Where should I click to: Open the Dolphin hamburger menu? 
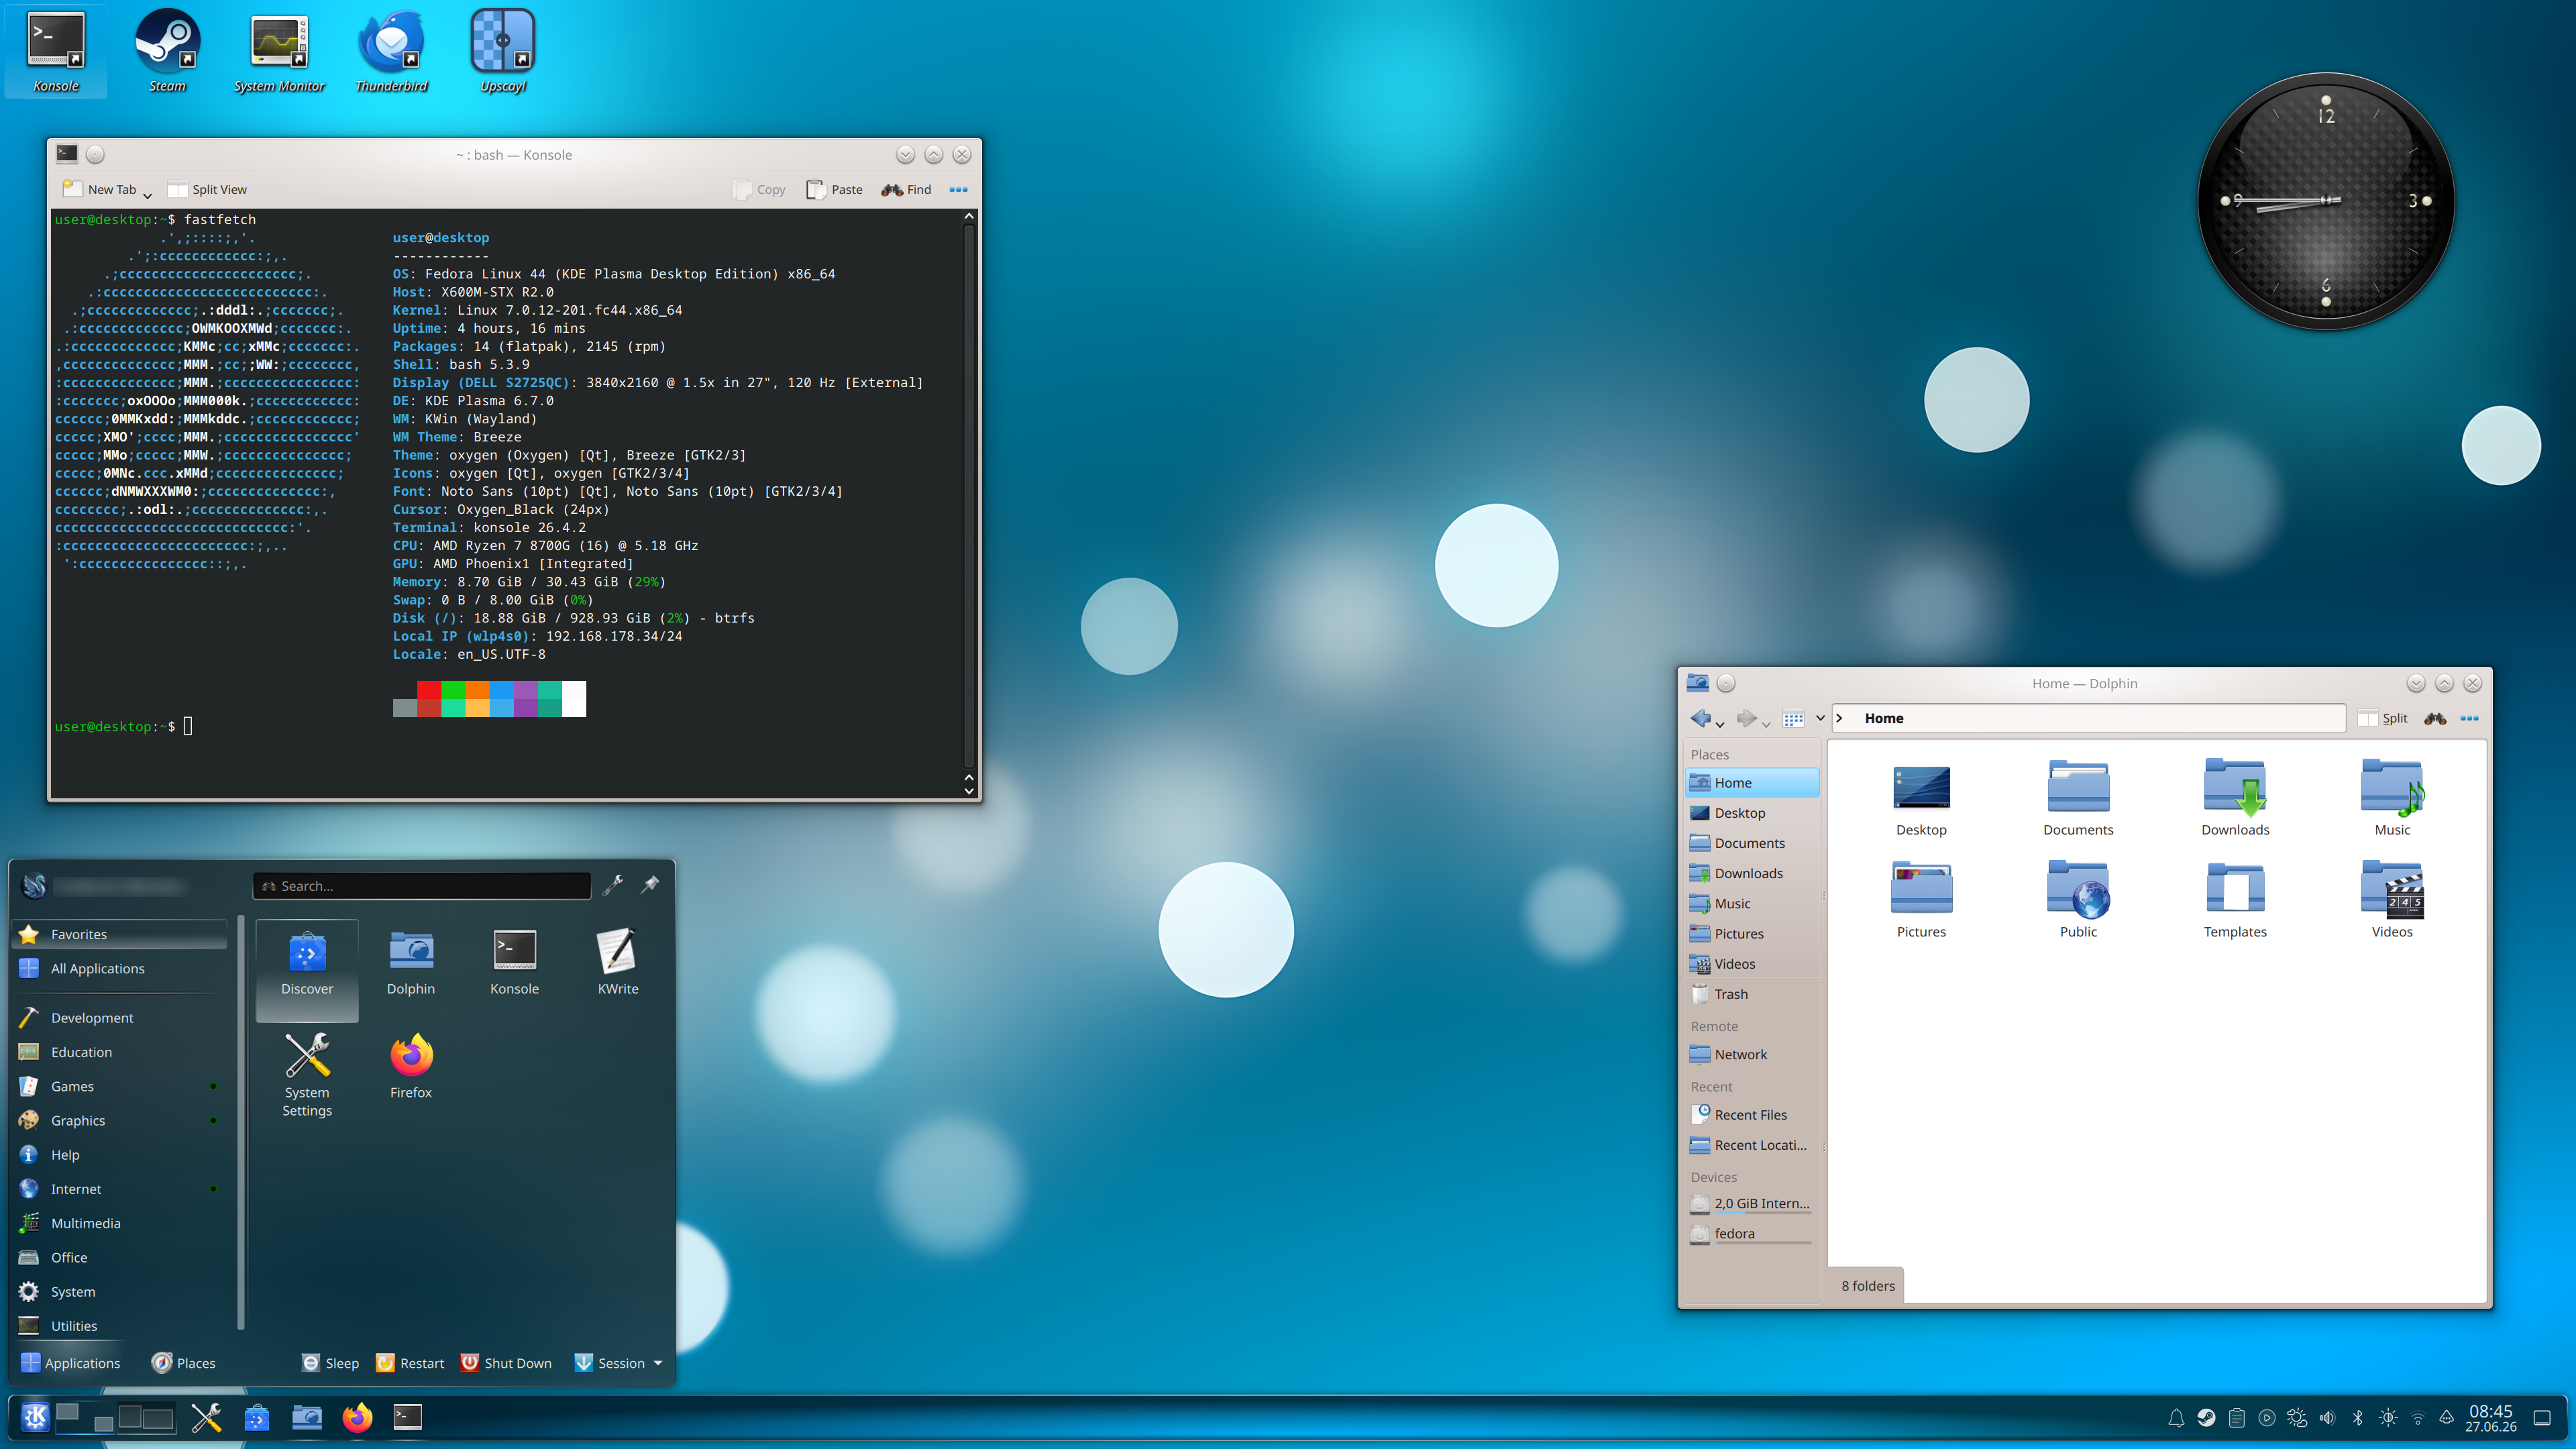[2469, 718]
